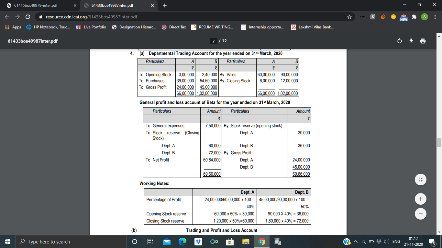The width and height of the screenshot is (442, 248).
Task: Fit the PDF to page
Action: point(420,180)
